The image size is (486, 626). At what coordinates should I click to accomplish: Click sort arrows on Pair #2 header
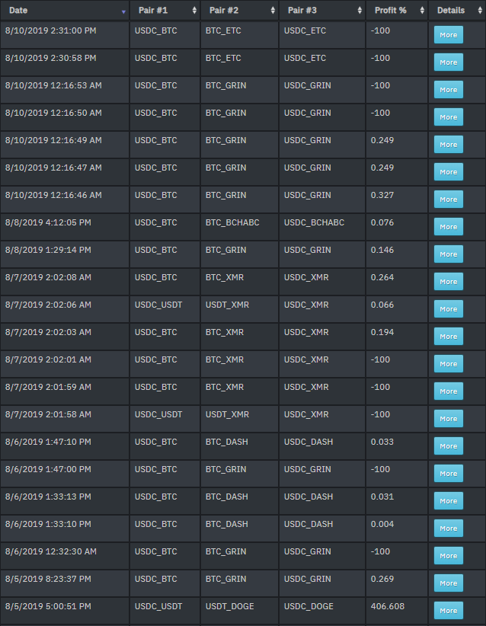273,11
